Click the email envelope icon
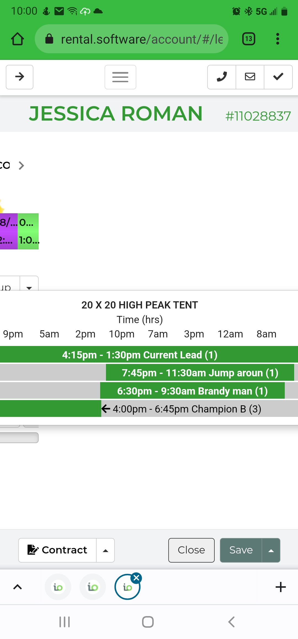 click(x=250, y=77)
